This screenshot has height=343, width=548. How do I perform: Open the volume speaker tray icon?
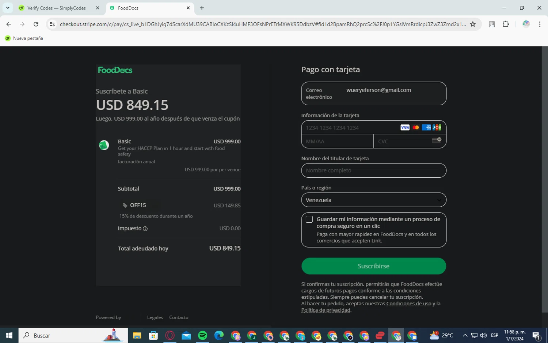[483, 335]
